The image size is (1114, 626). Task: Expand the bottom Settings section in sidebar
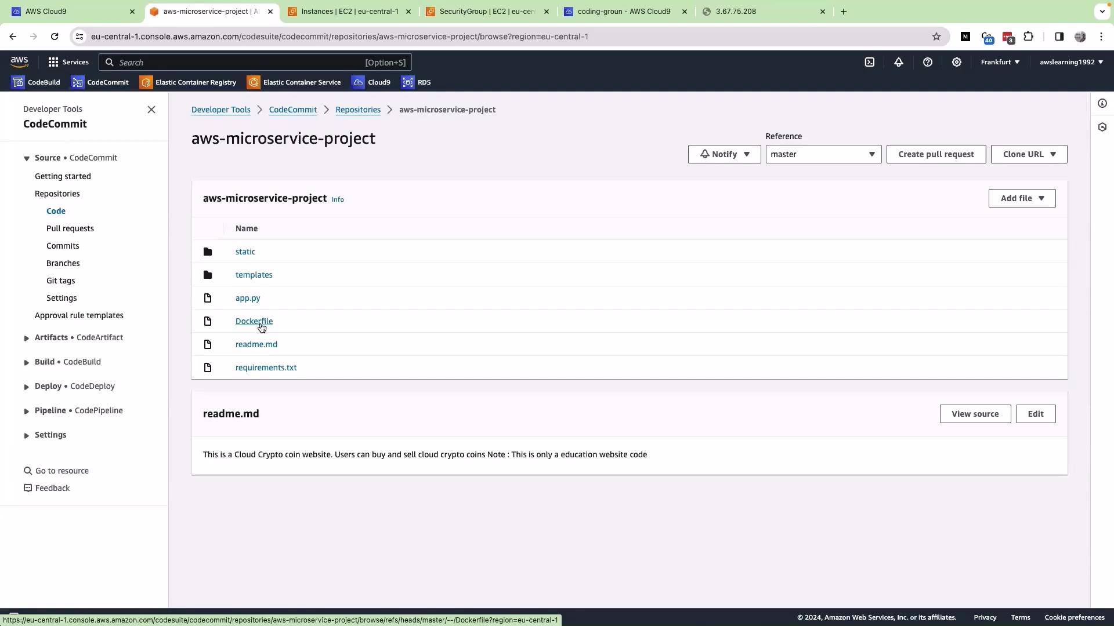[x=26, y=435]
